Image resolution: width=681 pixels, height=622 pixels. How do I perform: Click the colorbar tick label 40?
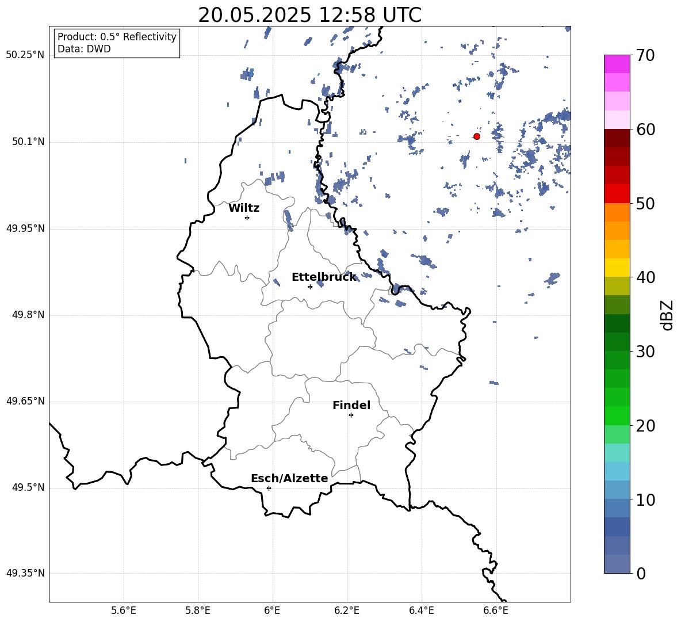[x=645, y=277]
